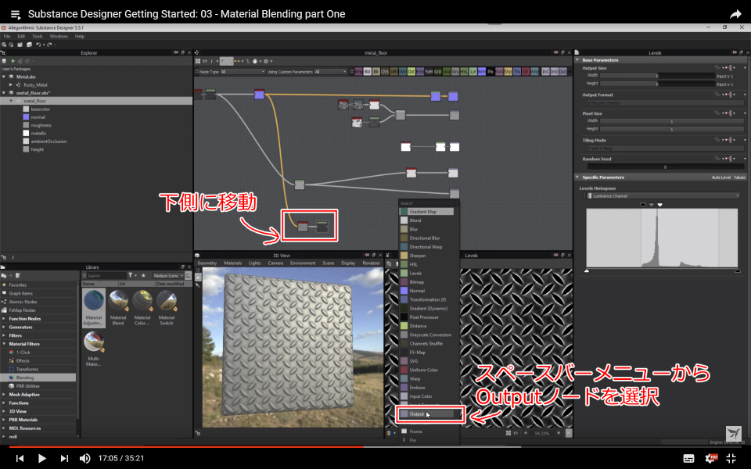Click the Redo toolbar icon

pos(49,45)
